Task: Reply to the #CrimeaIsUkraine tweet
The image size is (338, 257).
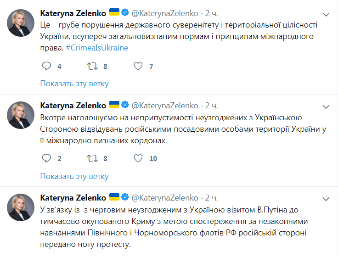Action: (x=46, y=66)
